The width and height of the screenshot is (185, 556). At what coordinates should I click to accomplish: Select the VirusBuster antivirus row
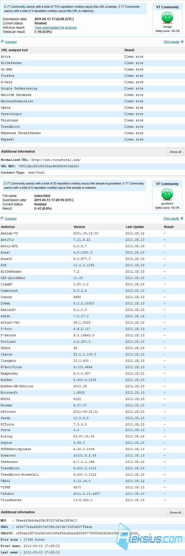click(92, 500)
